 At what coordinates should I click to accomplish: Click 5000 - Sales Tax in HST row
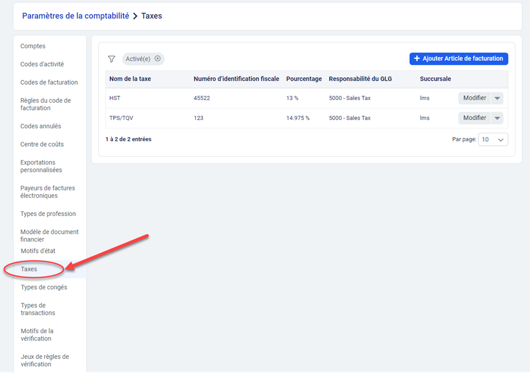pos(350,98)
